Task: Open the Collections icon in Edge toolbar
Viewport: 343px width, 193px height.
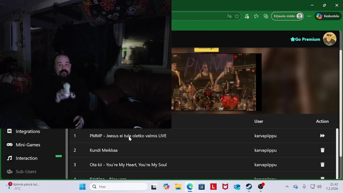Action: point(266,16)
